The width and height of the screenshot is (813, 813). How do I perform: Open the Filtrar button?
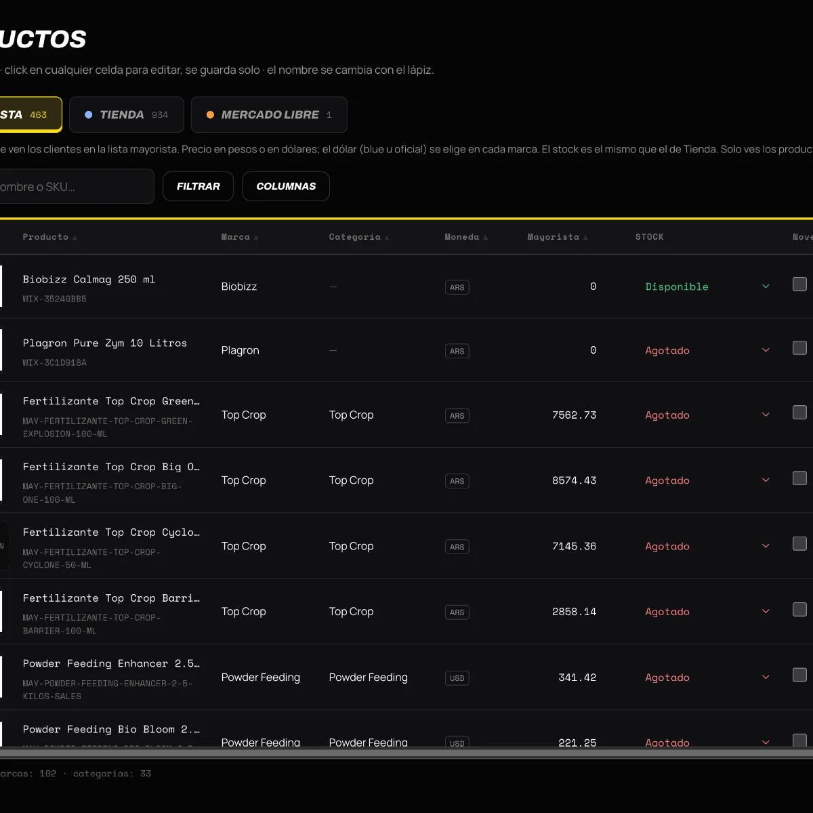(199, 186)
